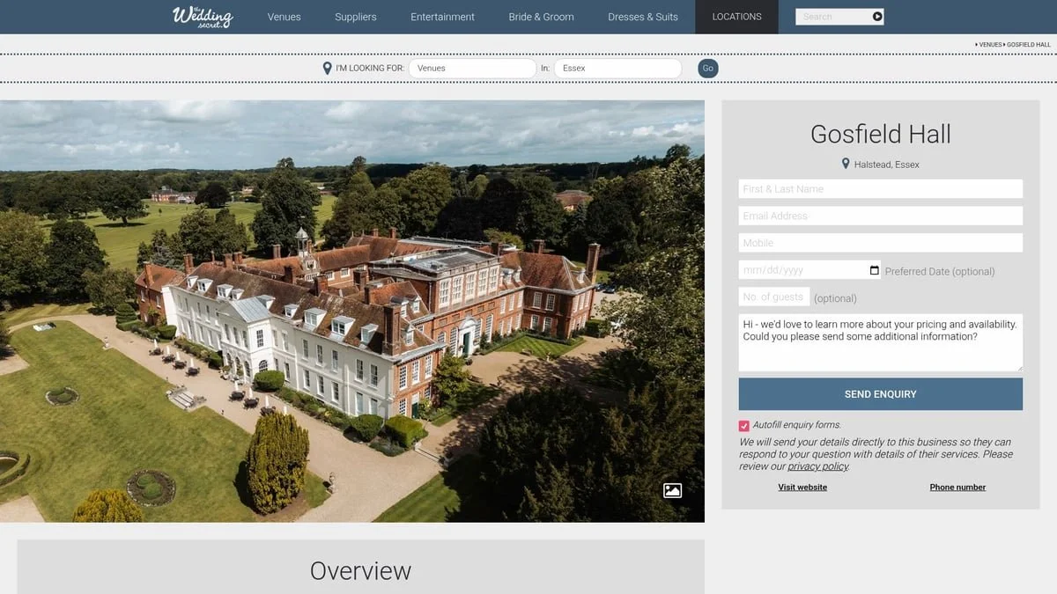
Task: Submit the search arrow icon
Action: [x=877, y=17]
